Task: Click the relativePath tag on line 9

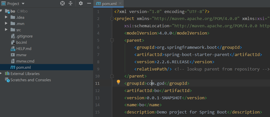Action: tap(153, 69)
